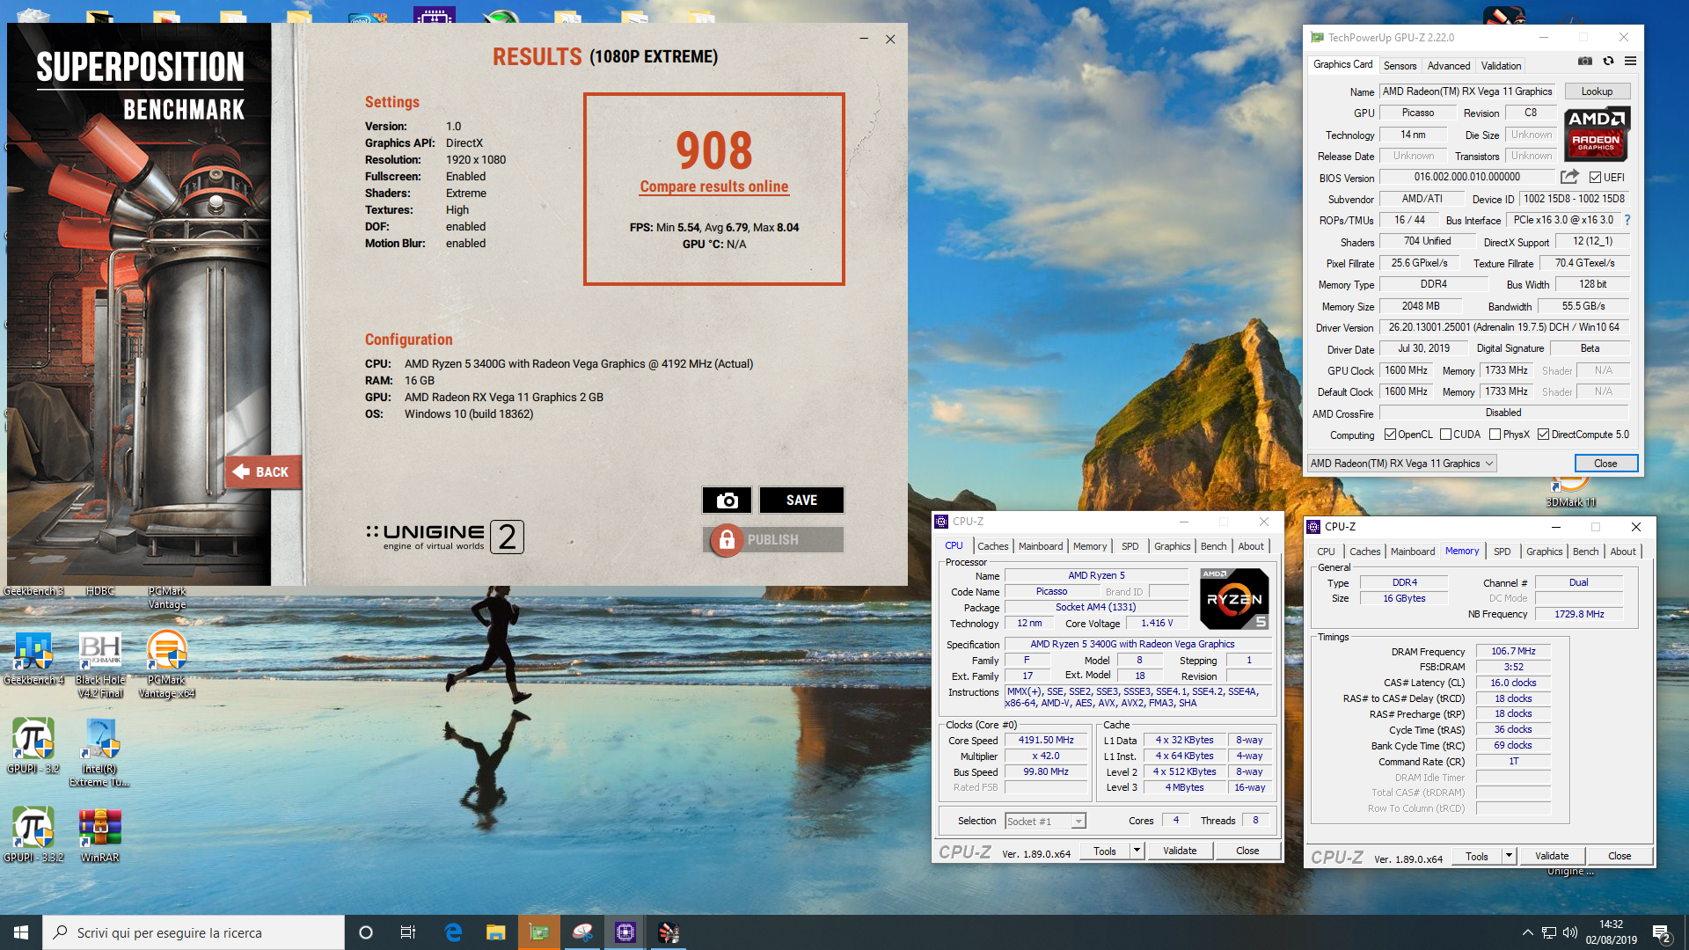Open WinRAR desktop icon
Viewport: 1689px width, 950px height.
click(100, 835)
